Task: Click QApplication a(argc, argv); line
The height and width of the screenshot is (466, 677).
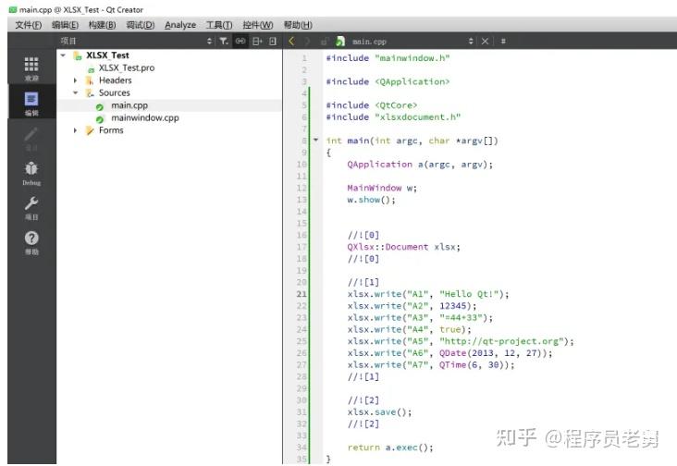Action: tap(420, 165)
